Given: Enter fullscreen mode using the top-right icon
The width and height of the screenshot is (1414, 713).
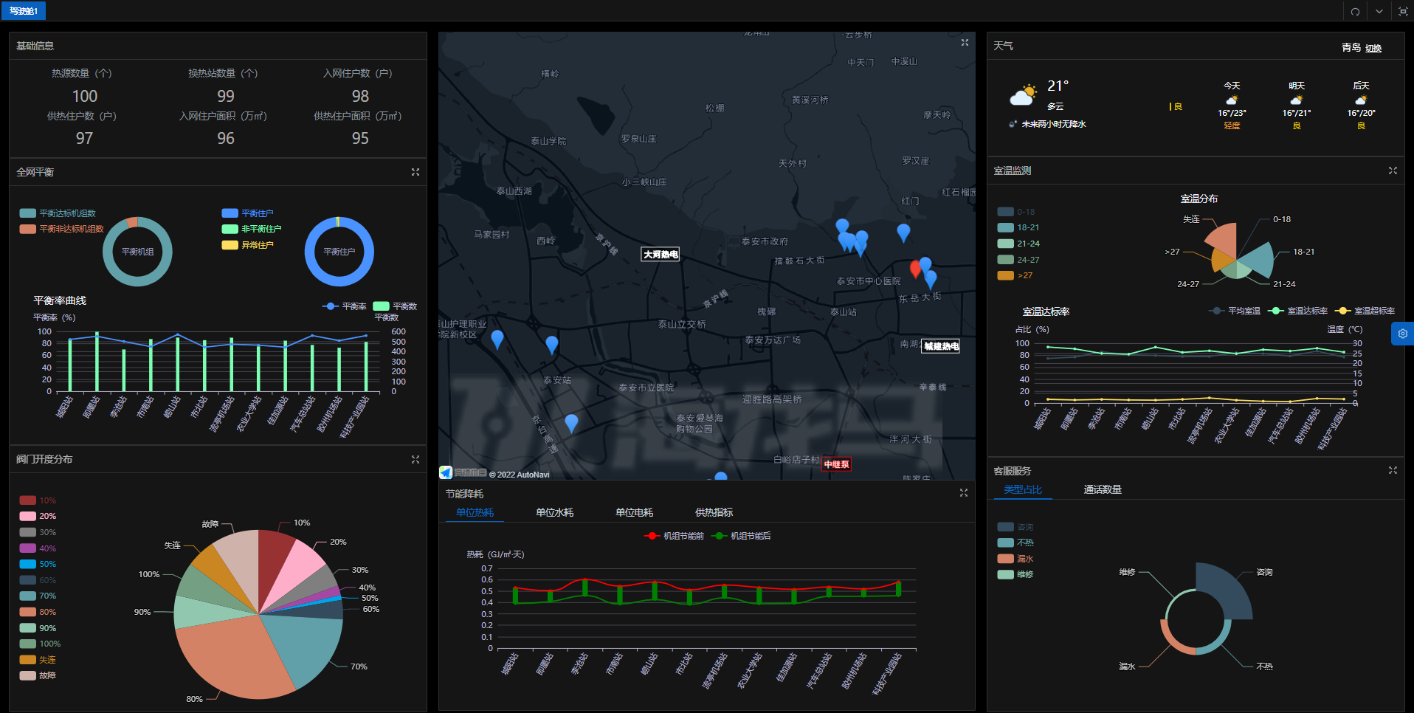Looking at the screenshot, I should [x=1403, y=11].
